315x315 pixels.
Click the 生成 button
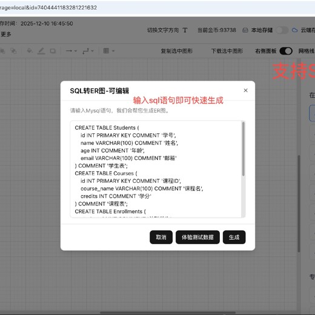click(x=234, y=237)
